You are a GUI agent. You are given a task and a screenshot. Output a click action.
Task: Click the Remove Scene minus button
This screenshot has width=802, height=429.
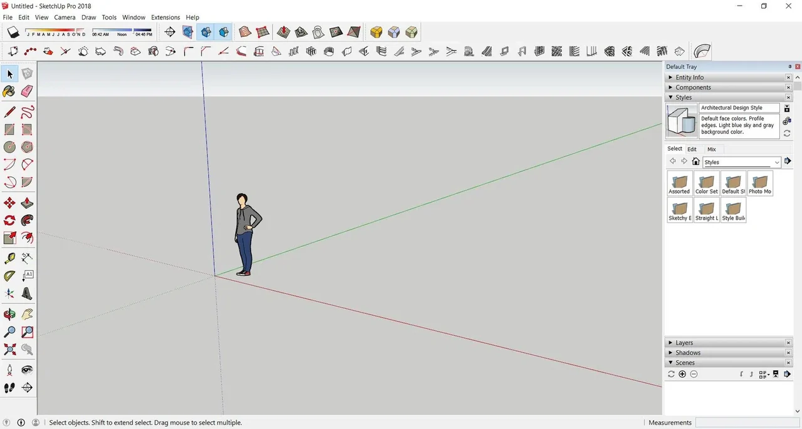click(x=694, y=374)
